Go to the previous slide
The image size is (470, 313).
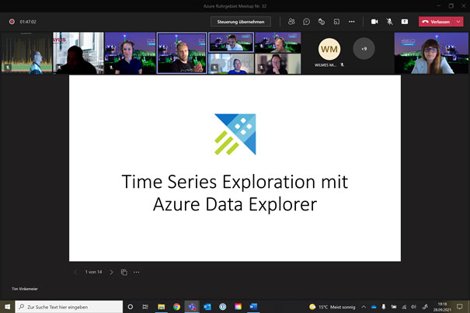tap(76, 272)
